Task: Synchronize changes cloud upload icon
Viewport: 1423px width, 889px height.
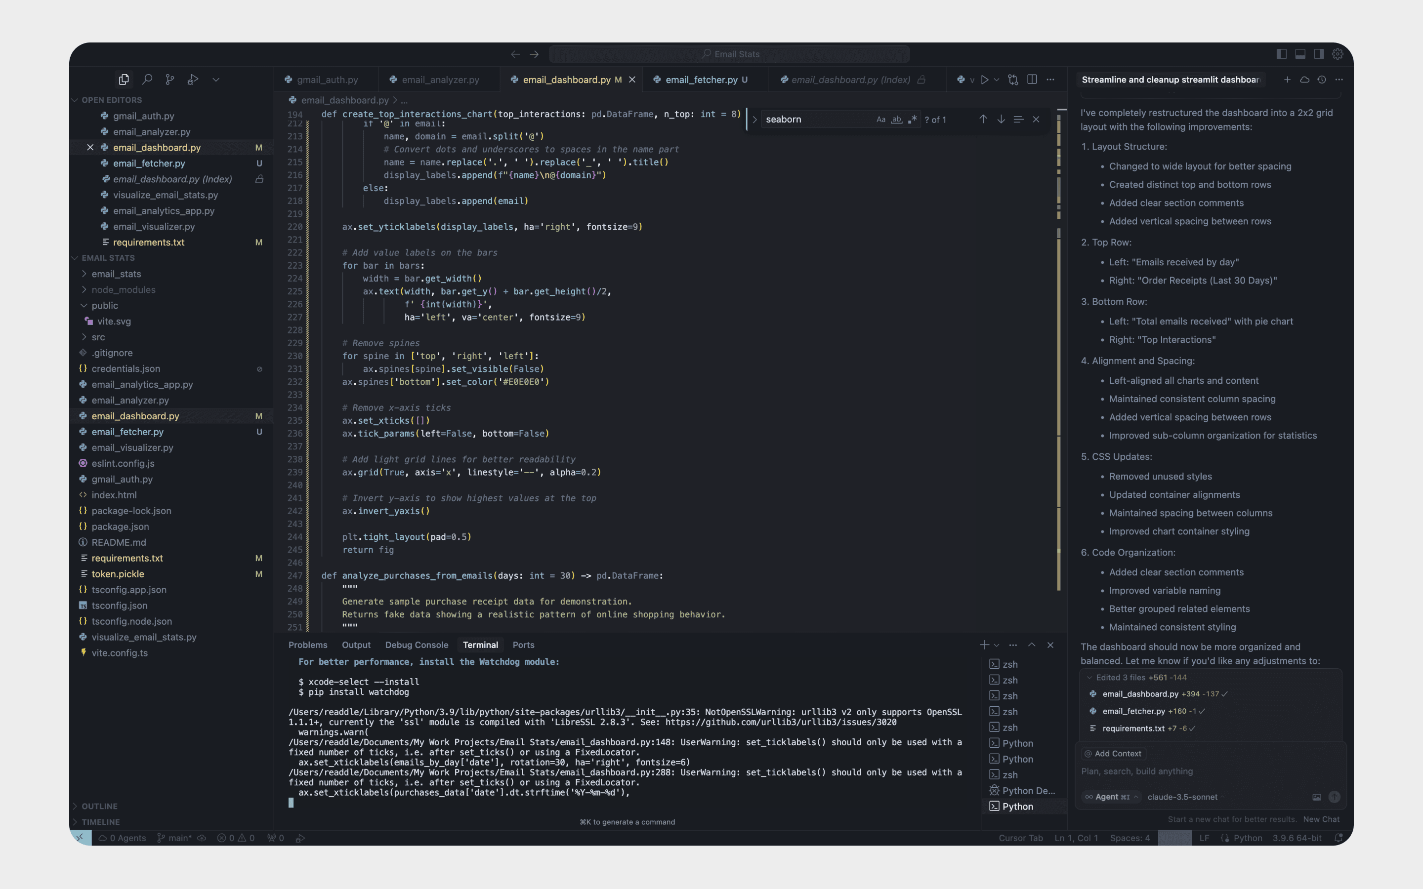Action: (202, 838)
